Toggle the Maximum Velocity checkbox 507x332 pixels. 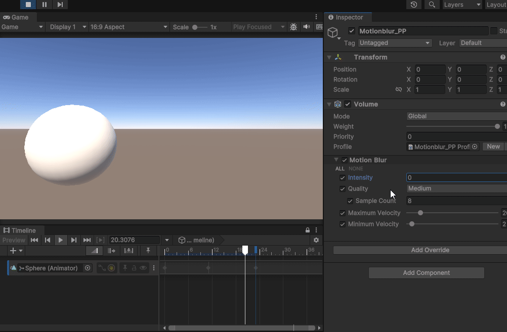point(343,213)
